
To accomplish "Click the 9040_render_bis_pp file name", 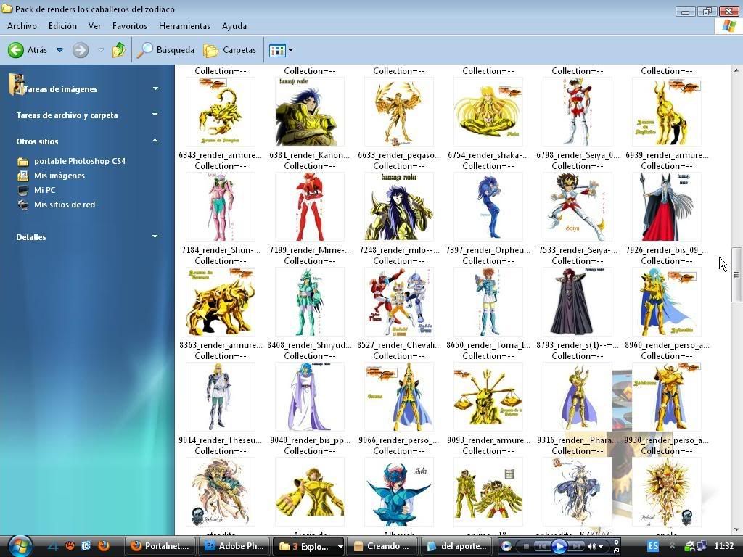I will point(309,440).
